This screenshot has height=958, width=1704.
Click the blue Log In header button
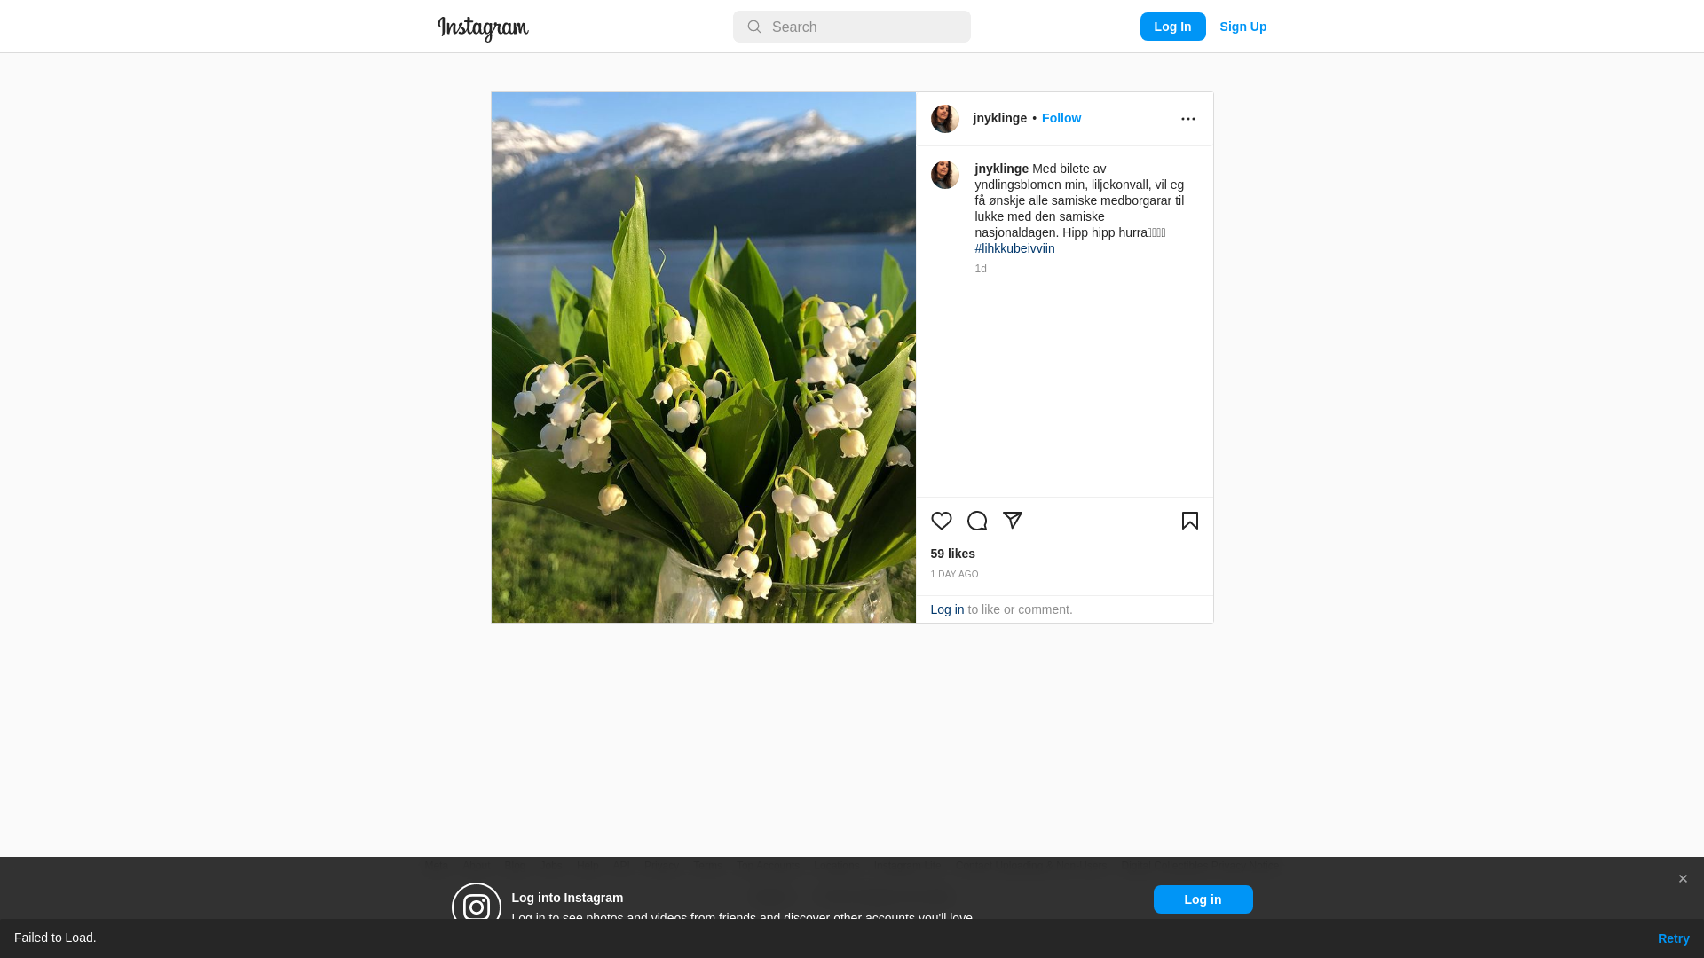(1173, 27)
